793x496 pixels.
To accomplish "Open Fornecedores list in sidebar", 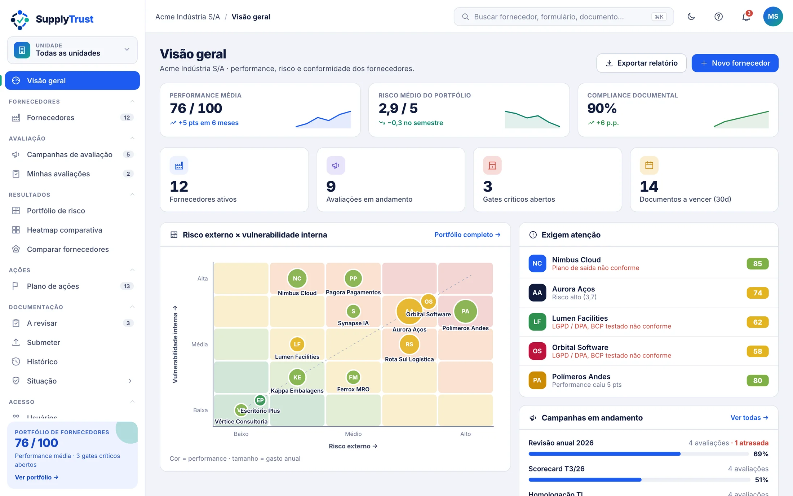I will (72, 118).
